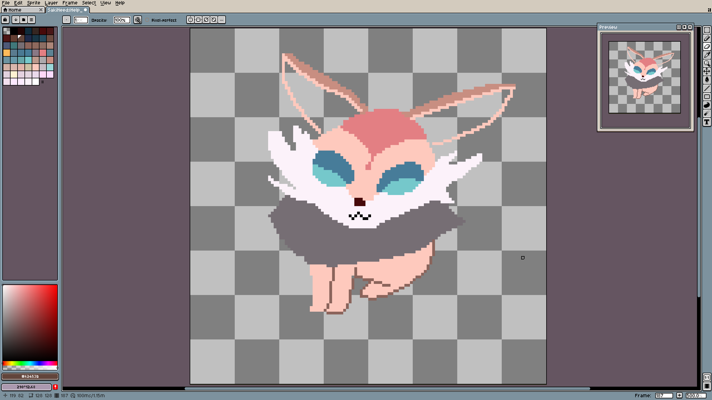
Task: Select the Eraser tool
Action: click(x=707, y=47)
